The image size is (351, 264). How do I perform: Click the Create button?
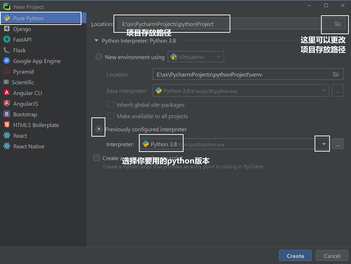(x=295, y=256)
